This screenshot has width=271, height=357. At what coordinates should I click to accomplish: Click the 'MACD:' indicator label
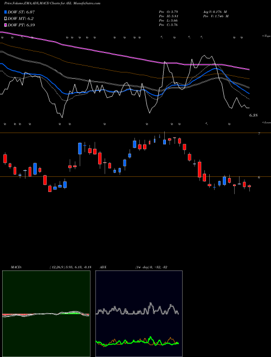[x=16, y=267]
